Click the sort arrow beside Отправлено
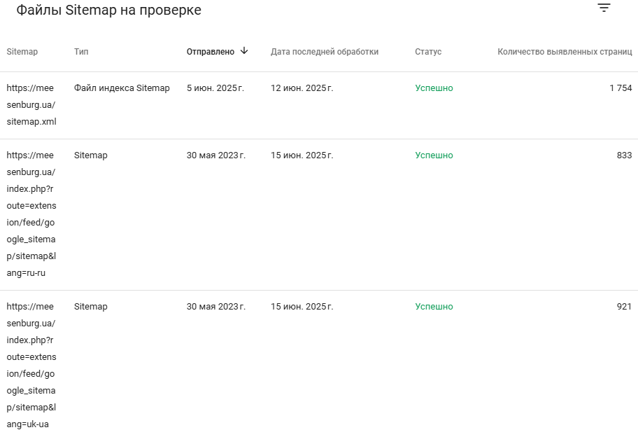Image resolution: width=638 pixels, height=437 pixels. (244, 51)
